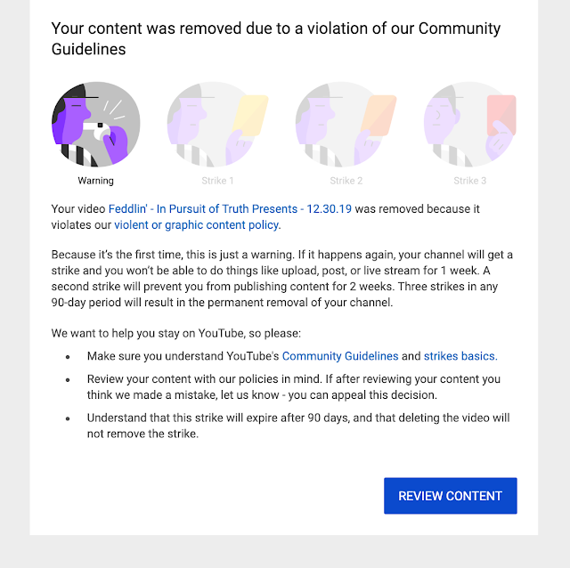Click the 'Your video' text before the video link
This screenshot has height=568, width=570.
click(78, 209)
